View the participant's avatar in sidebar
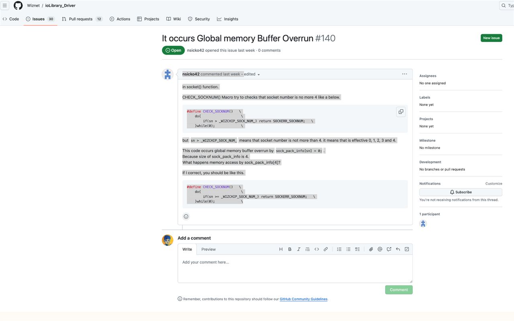Image resolution: width=514 pixels, height=321 pixels. 423,223
